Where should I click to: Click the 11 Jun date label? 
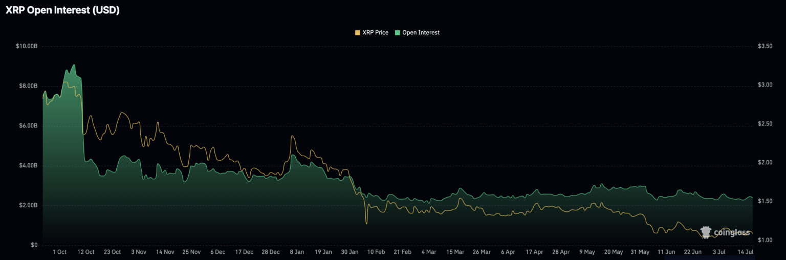coord(667,252)
